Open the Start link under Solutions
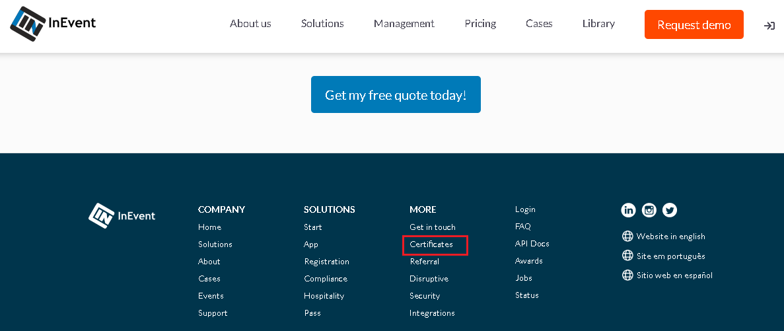The height and width of the screenshot is (331, 784). (313, 227)
